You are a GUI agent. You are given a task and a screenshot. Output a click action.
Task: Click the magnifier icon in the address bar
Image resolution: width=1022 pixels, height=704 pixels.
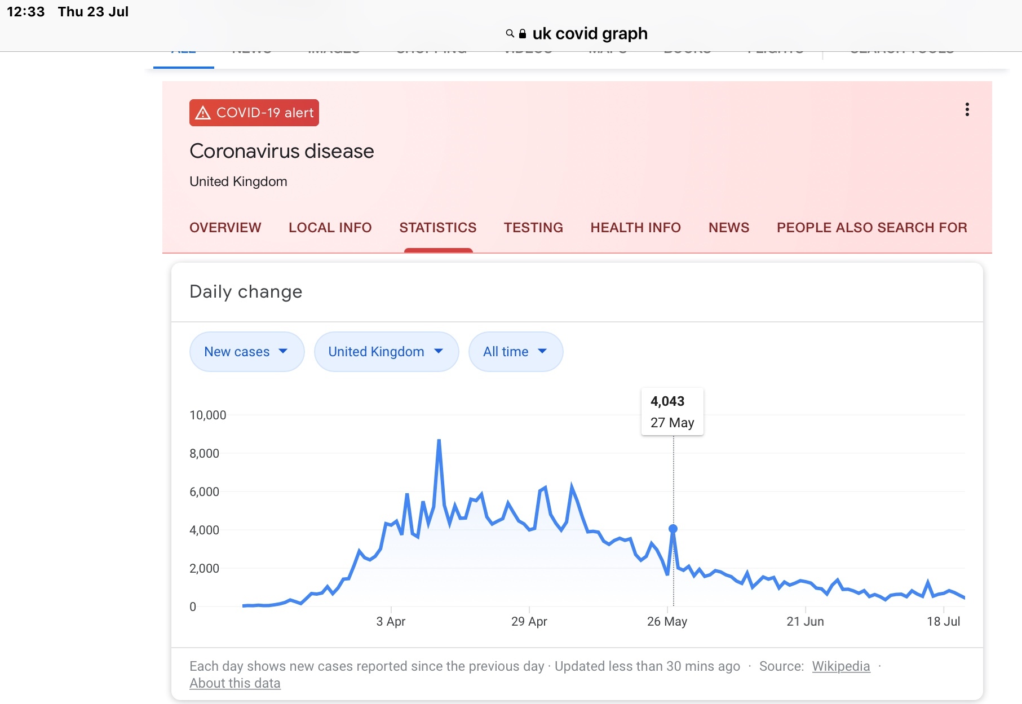[x=510, y=34]
